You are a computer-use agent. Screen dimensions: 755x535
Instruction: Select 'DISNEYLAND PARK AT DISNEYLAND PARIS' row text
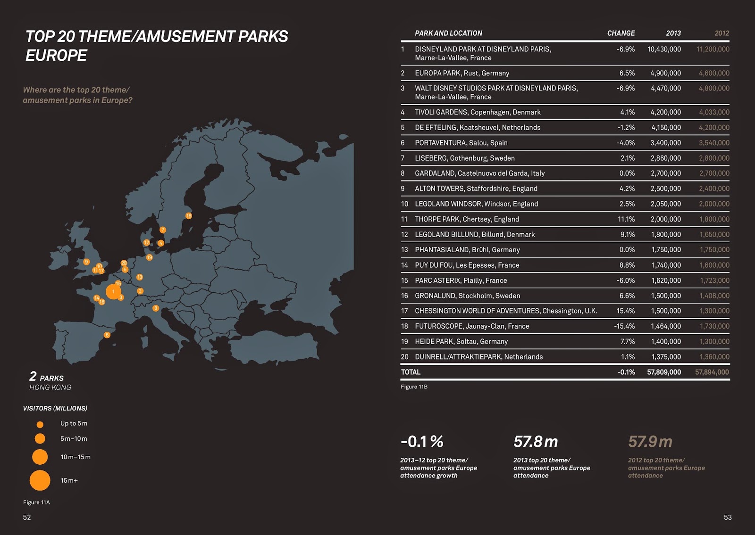[483, 49]
